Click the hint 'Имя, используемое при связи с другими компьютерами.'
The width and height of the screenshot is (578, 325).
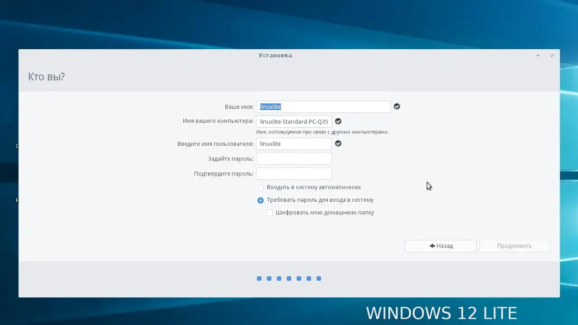click(322, 132)
